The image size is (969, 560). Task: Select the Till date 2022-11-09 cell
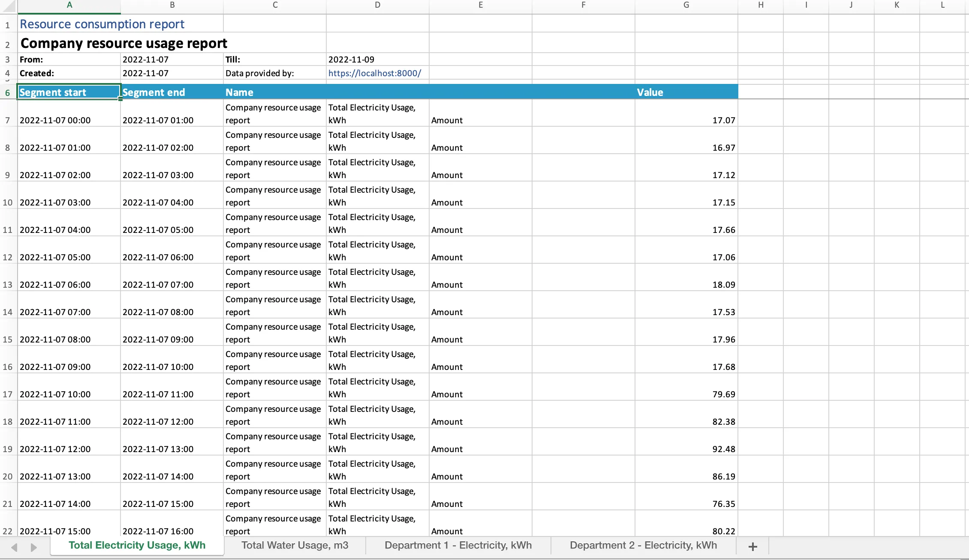(x=378, y=60)
